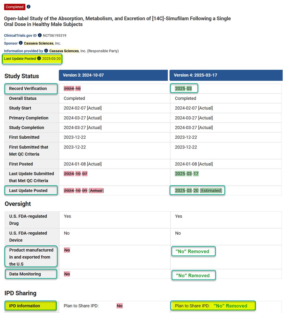This screenshot has height=313, width=284.
Task: Click info icon beside Last Update Posted header
Action: pos(39,58)
